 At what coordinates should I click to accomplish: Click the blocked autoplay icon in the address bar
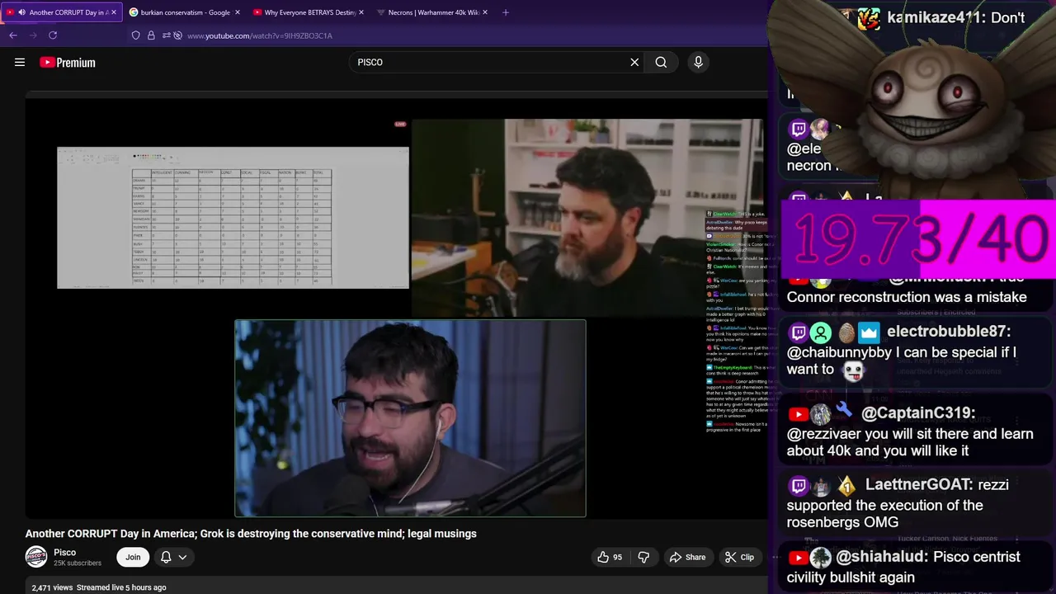[x=177, y=35]
